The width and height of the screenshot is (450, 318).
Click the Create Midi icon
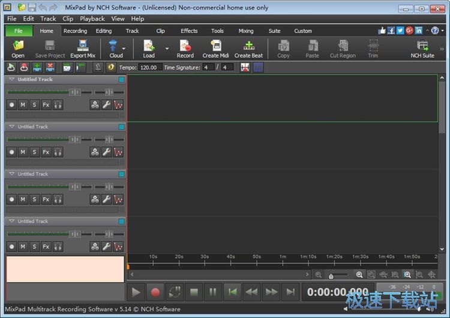click(x=215, y=46)
